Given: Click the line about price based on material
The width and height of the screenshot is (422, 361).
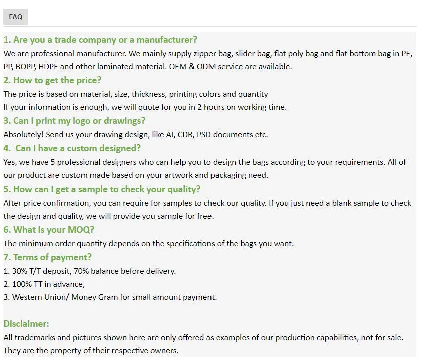Looking at the screenshot, I should (135, 94).
